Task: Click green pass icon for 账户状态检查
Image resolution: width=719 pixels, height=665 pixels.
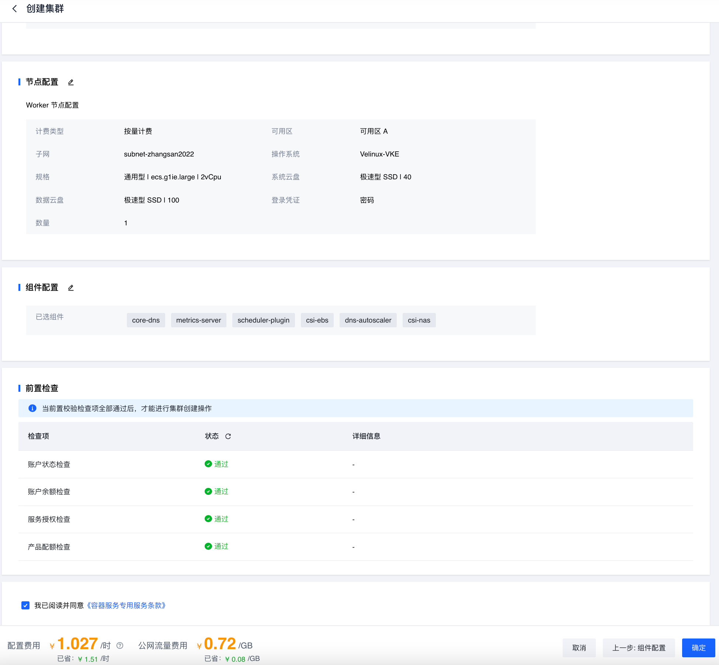Action: 208,464
